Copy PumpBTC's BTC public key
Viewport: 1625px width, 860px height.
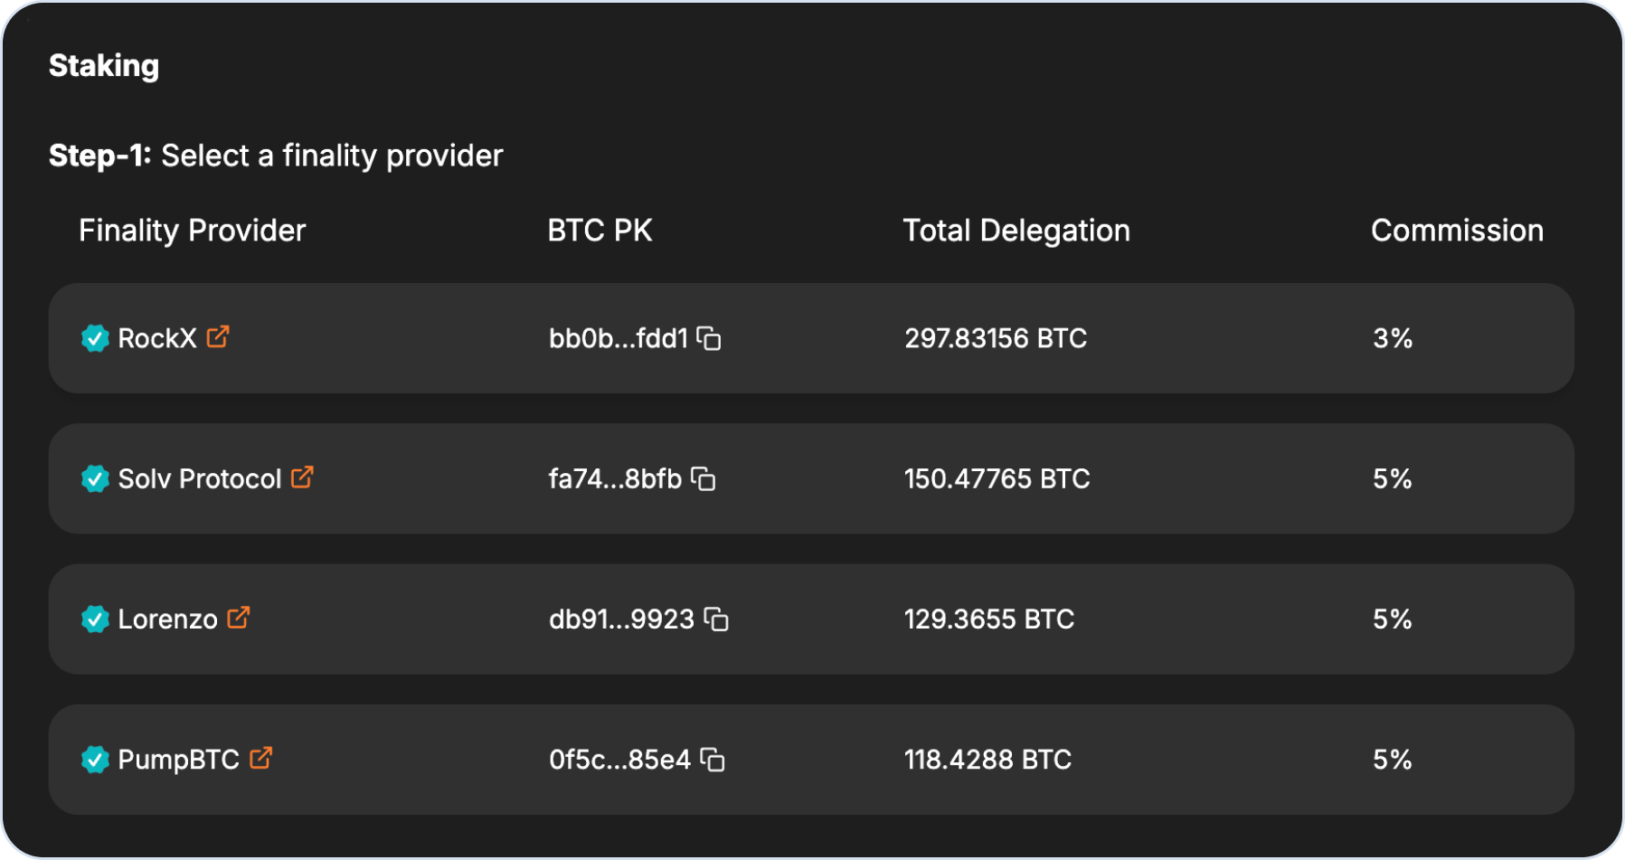(x=714, y=761)
